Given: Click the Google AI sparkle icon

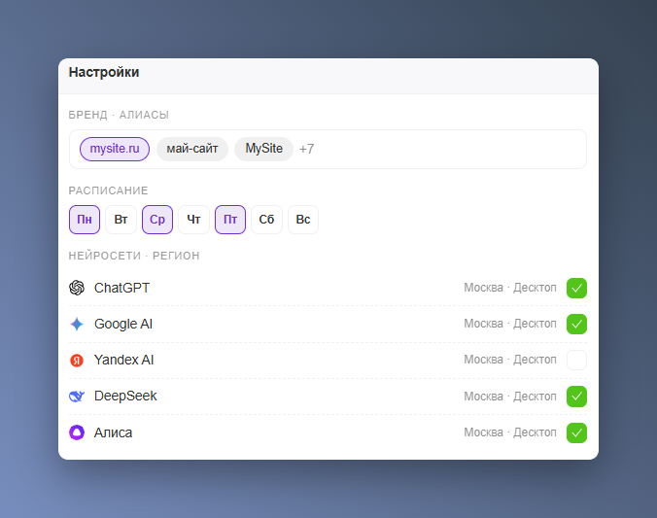Looking at the screenshot, I should [77, 324].
